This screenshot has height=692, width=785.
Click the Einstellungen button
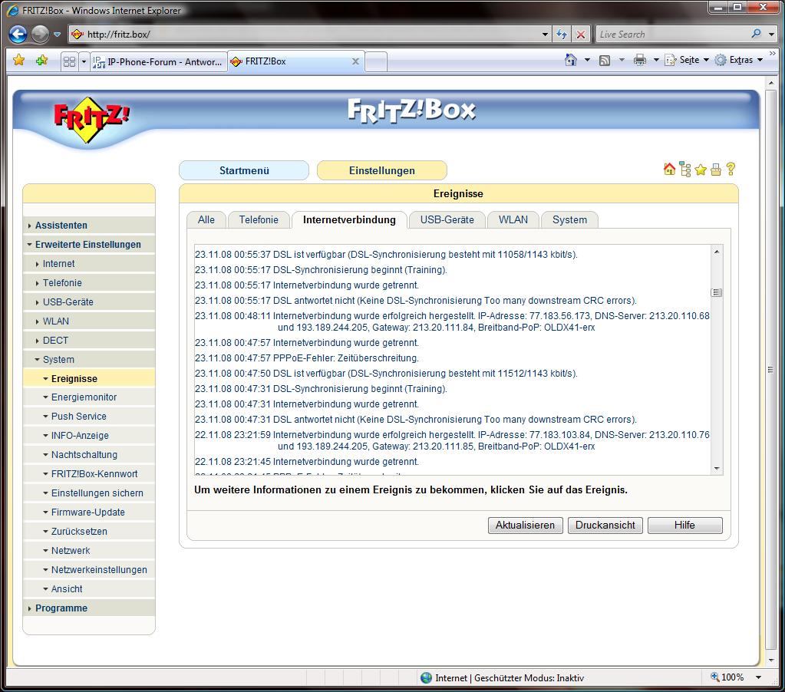[381, 170]
